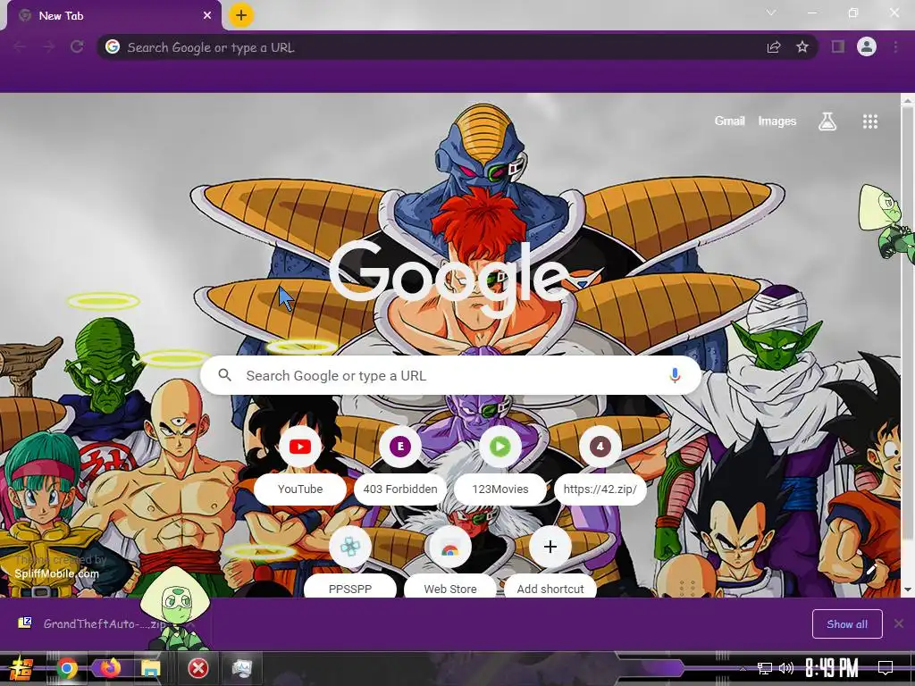Bookmark this tab with the star icon
The image size is (915, 686).
pos(802,46)
